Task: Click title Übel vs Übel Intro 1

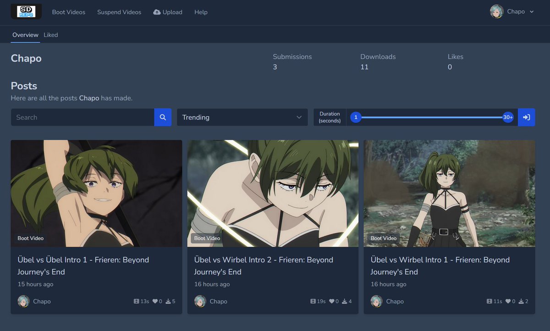Action: click(83, 266)
